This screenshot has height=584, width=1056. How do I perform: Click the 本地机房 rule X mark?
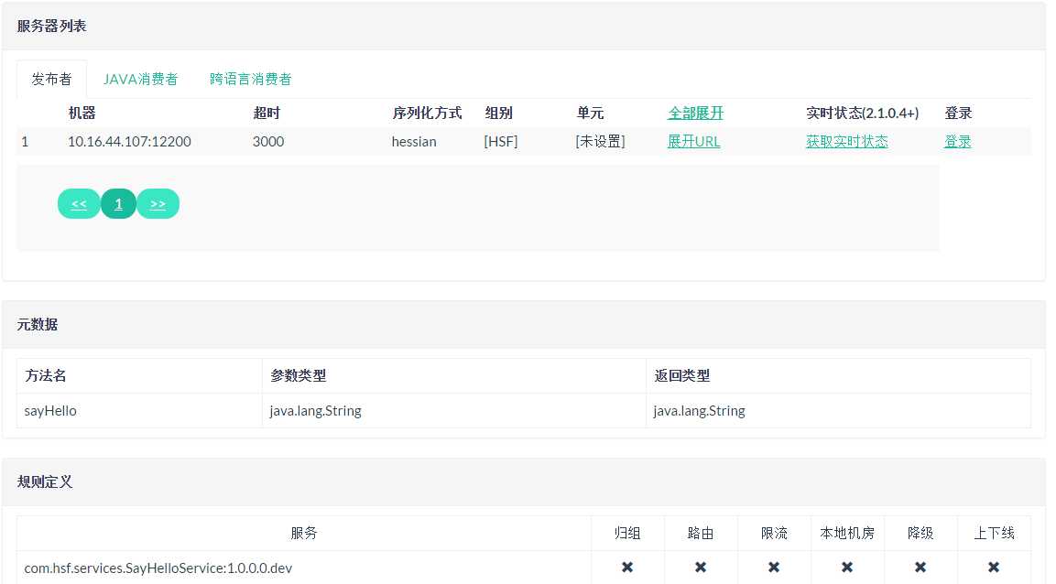point(846,568)
